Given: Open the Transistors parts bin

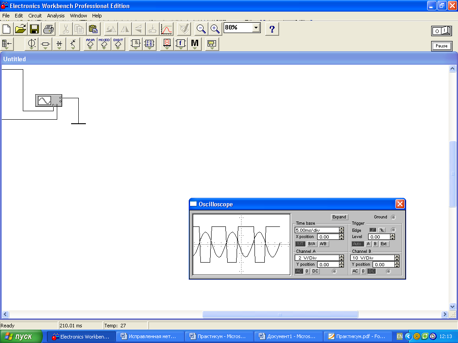Looking at the screenshot, I should 73,44.
